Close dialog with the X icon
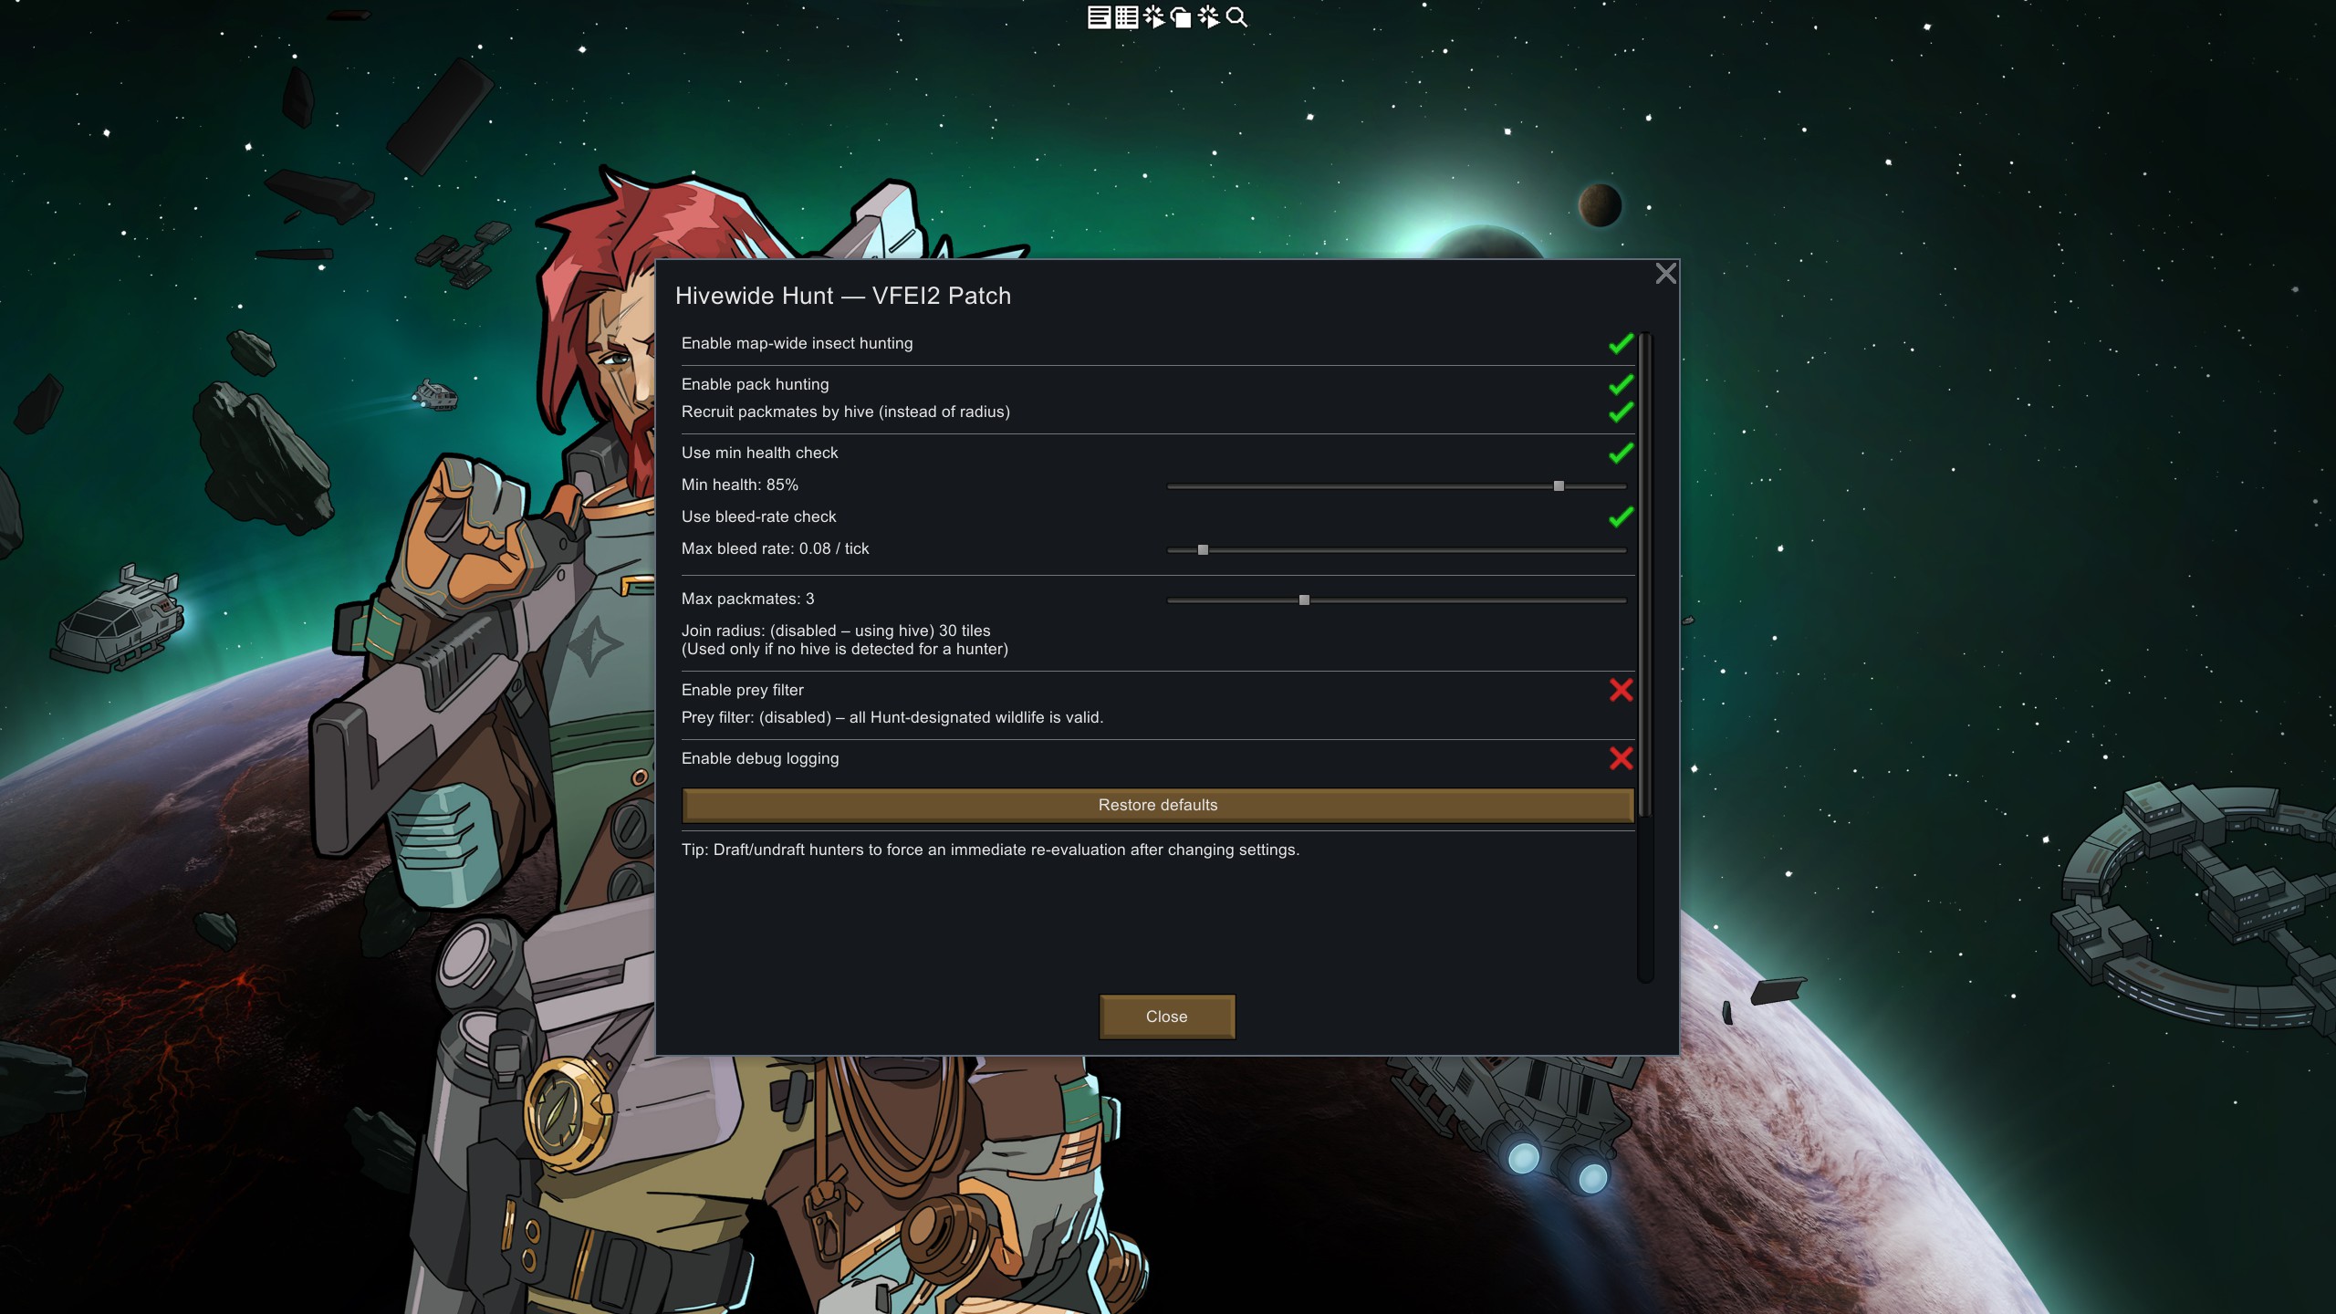The width and height of the screenshot is (2336, 1314). tap(1665, 274)
